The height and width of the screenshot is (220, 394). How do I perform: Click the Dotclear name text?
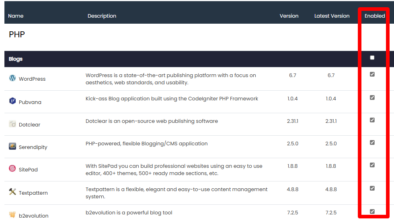click(29, 125)
